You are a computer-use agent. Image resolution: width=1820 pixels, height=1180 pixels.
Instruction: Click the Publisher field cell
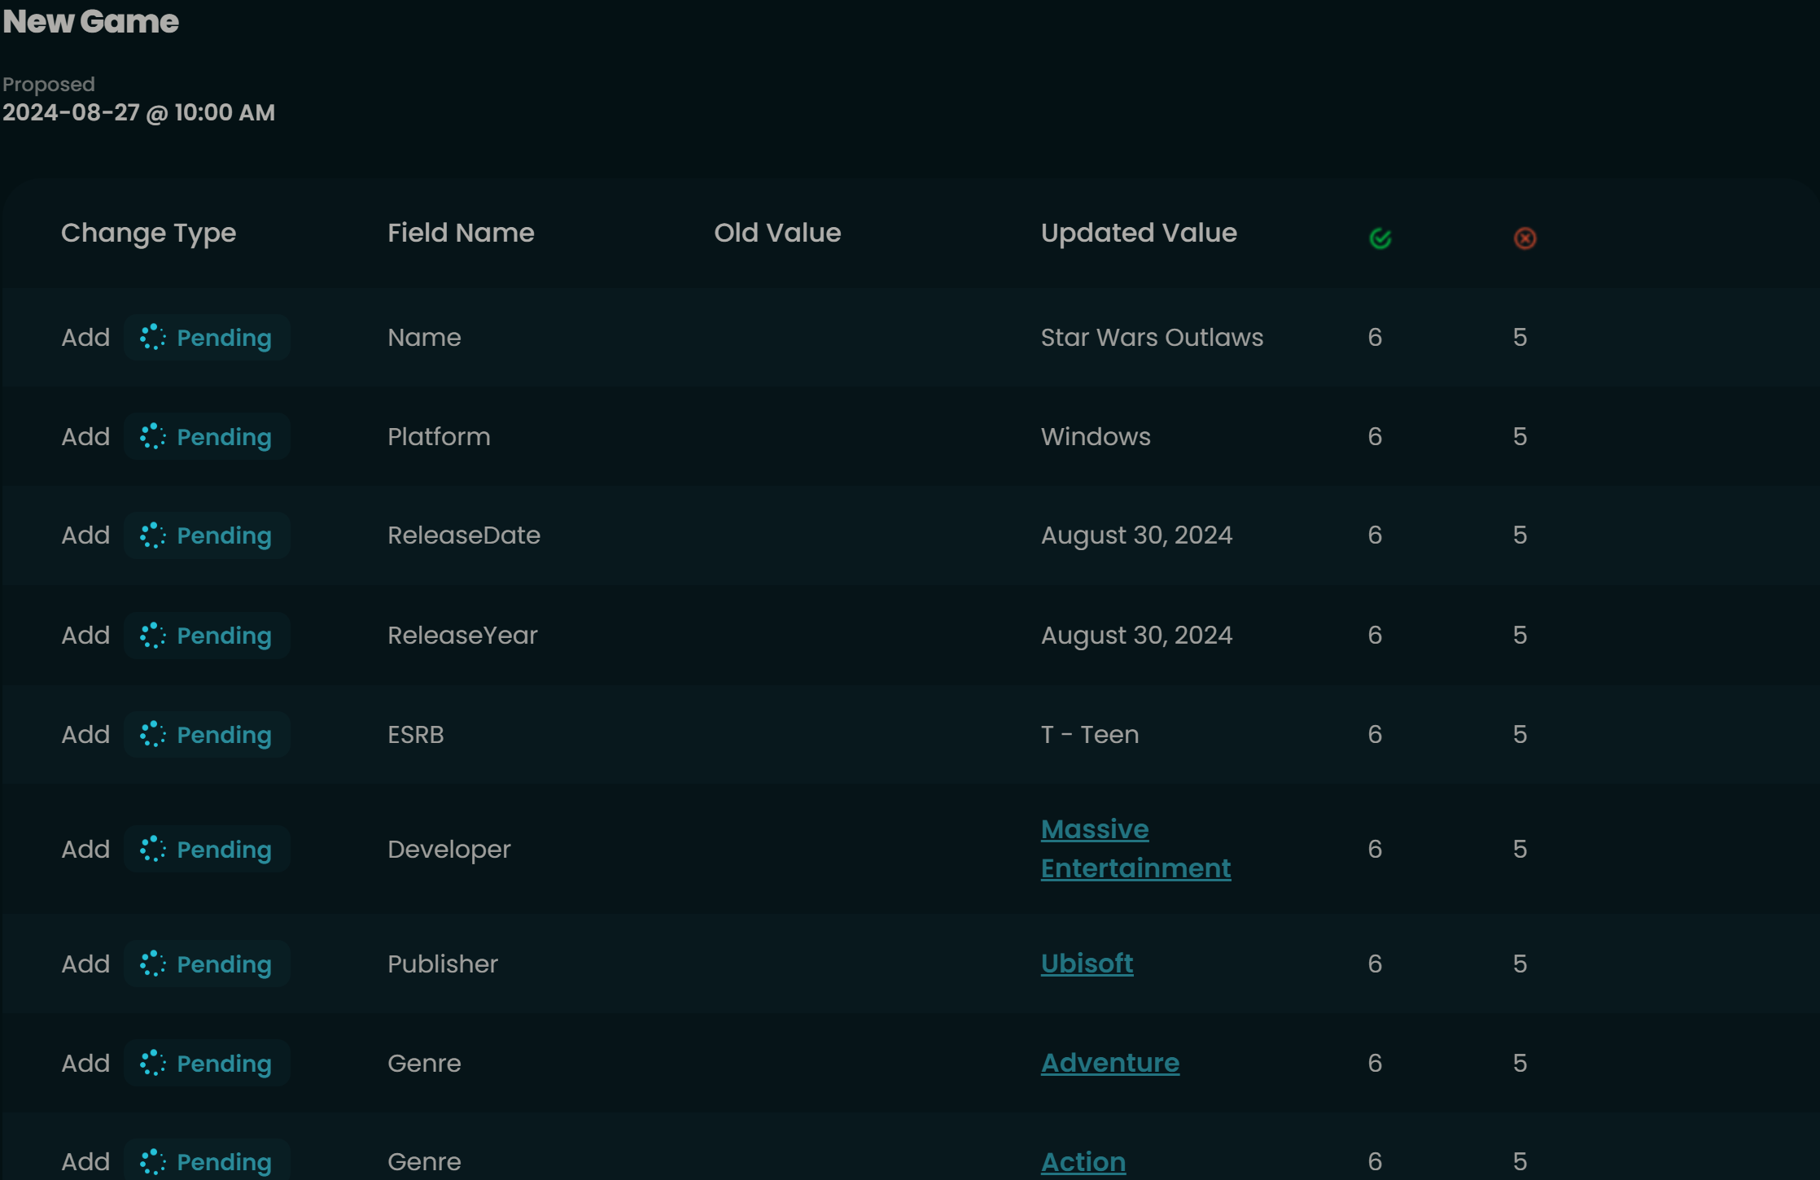point(443,964)
